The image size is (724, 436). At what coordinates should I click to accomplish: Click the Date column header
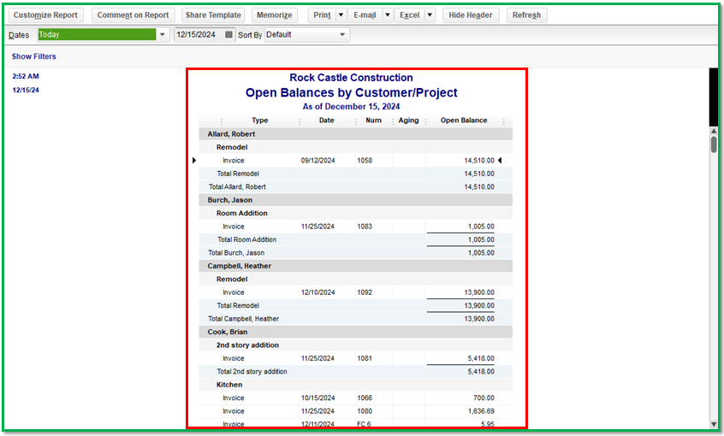(326, 121)
